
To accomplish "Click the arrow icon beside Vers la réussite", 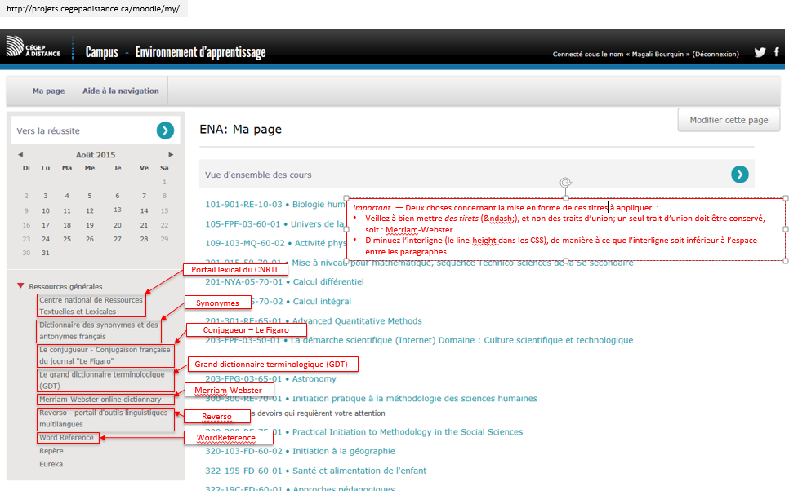I will tap(165, 130).
